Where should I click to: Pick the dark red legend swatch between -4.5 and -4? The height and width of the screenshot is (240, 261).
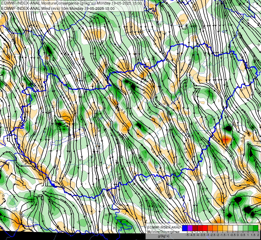(195, 228)
